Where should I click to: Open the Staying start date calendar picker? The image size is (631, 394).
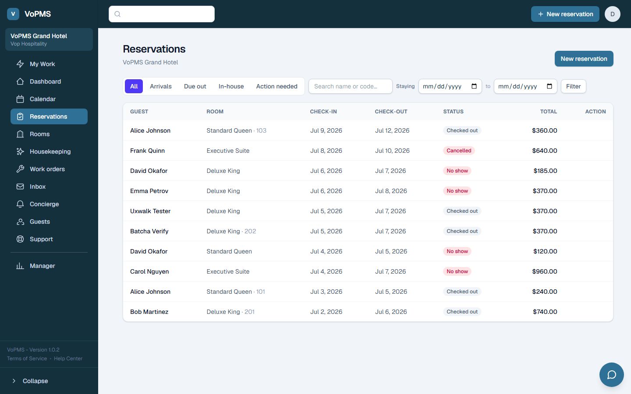tap(474, 86)
